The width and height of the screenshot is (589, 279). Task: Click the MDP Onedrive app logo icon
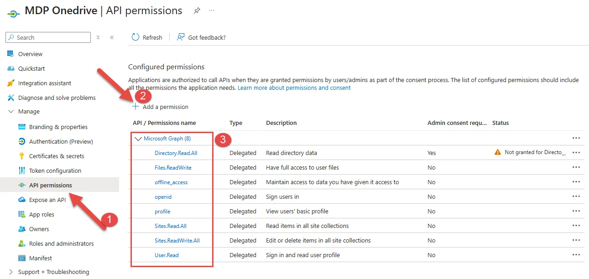coord(14,13)
